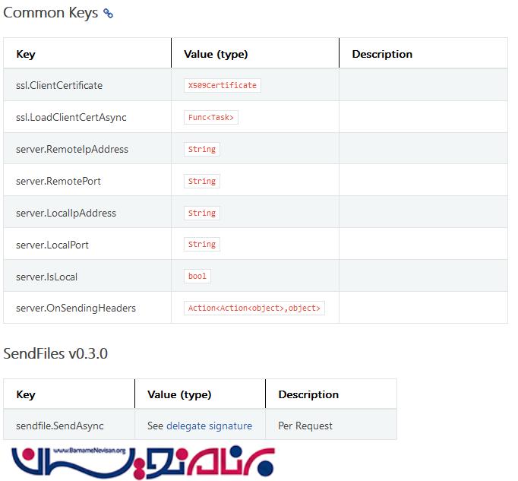Click the Per Request description cell

[x=305, y=426]
